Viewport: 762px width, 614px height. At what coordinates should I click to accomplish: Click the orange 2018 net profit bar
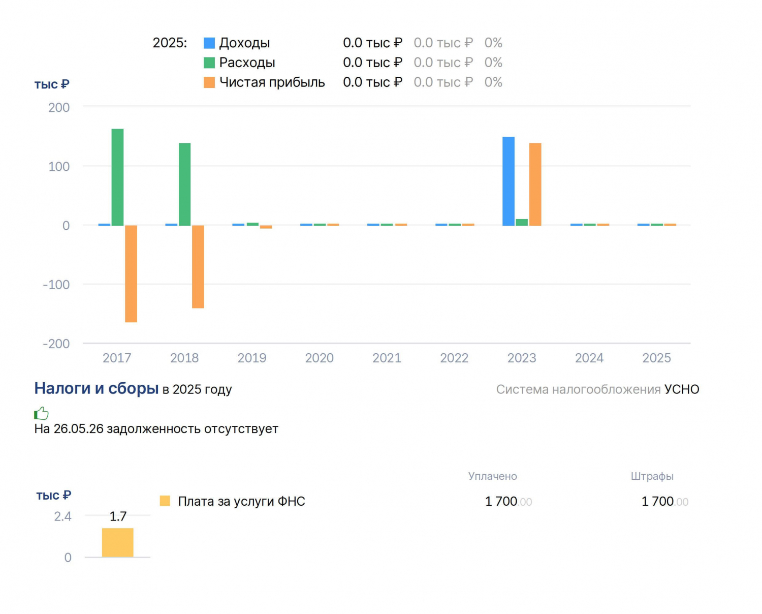pos(198,267)
